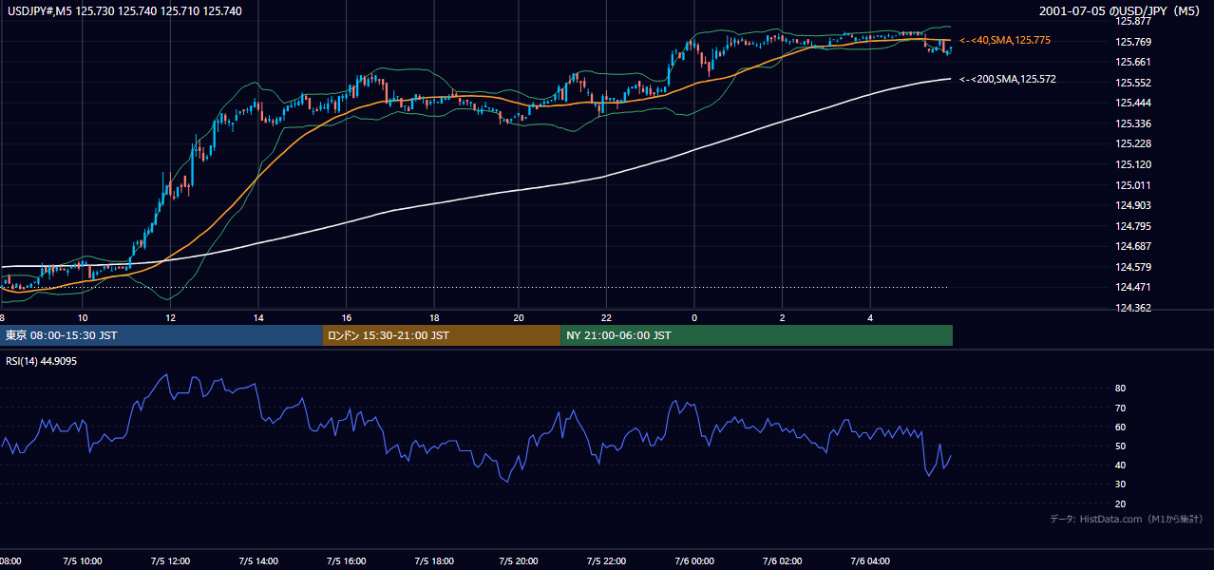
Task: Click the 7/5 20:00 time axis label
Action: [520, 561]
